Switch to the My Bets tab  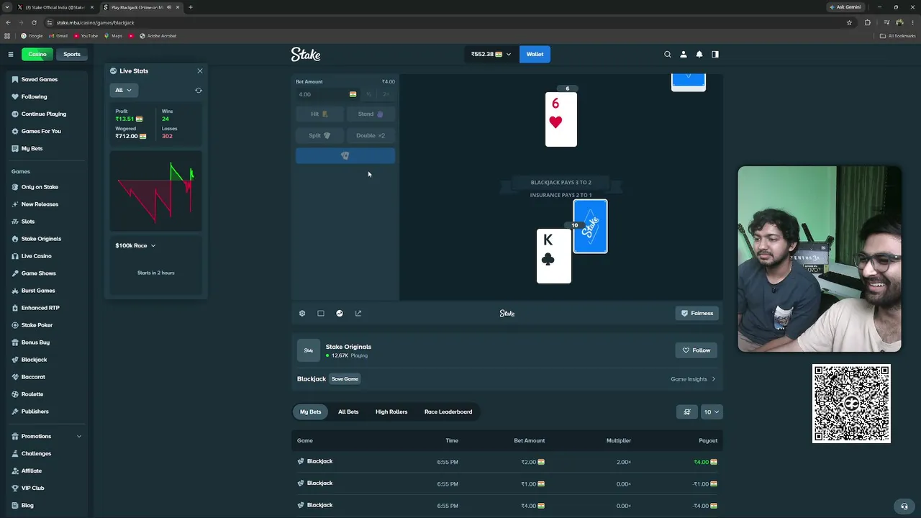click(x=311, y=412)
